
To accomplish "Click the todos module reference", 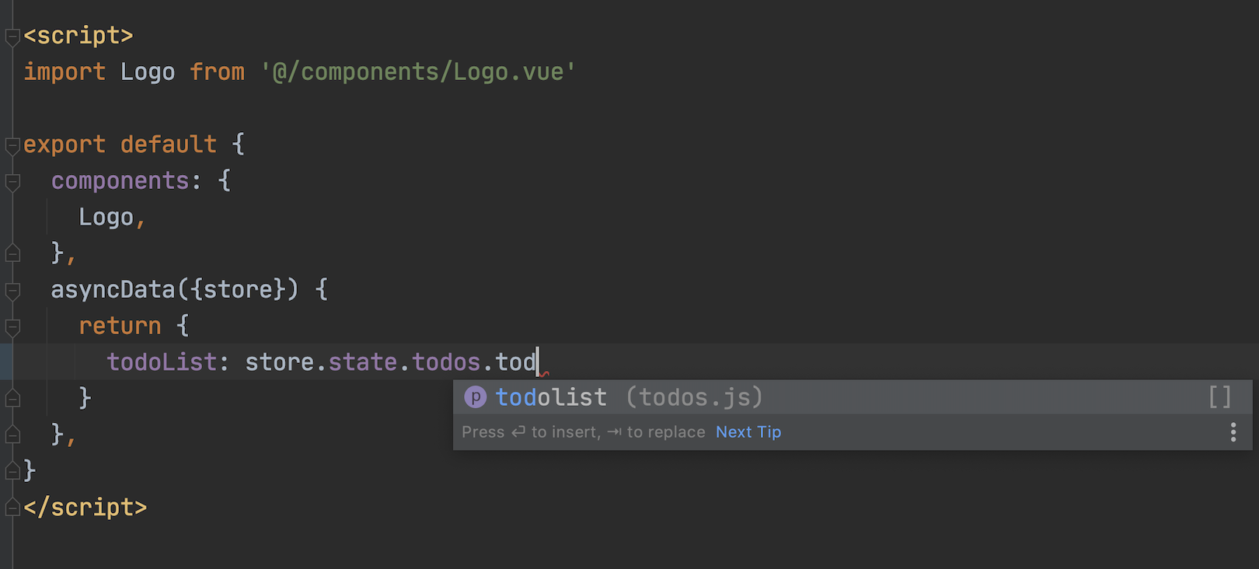I will [446, 362].
